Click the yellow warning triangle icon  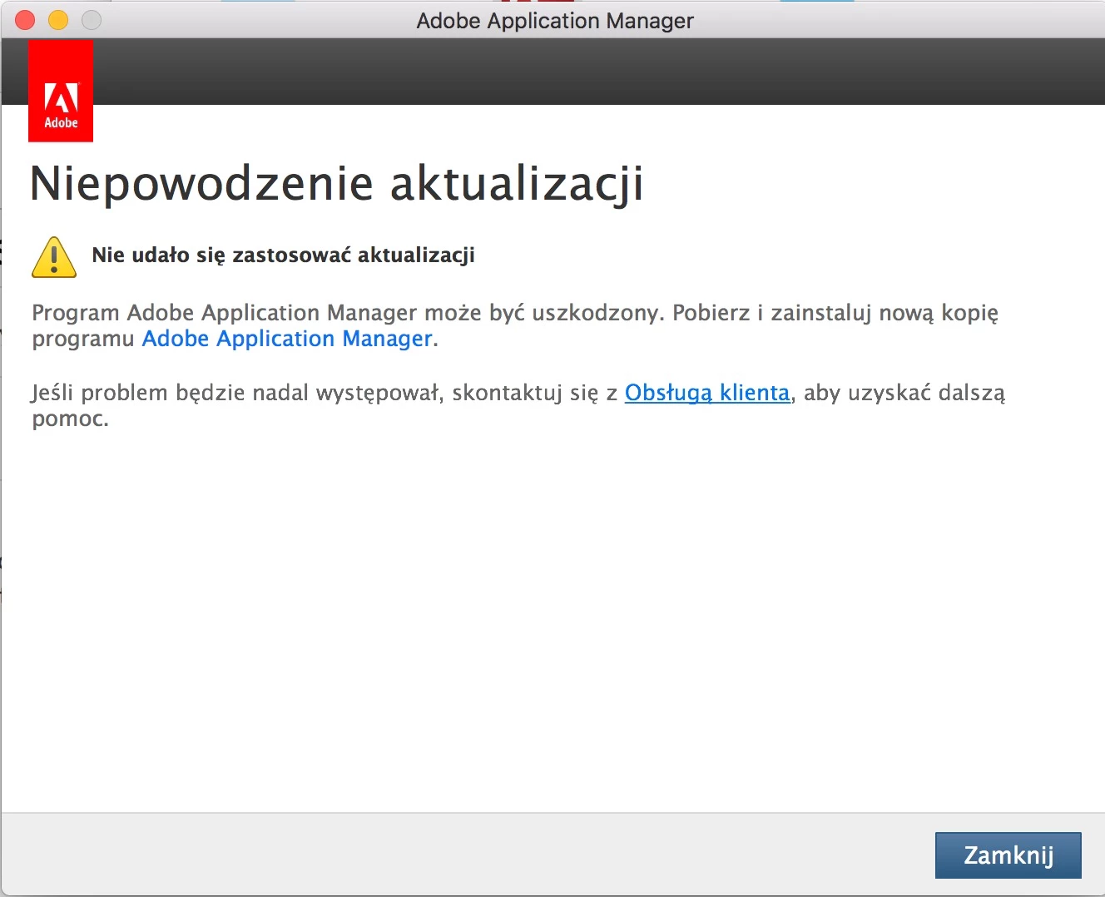[54, 256]
